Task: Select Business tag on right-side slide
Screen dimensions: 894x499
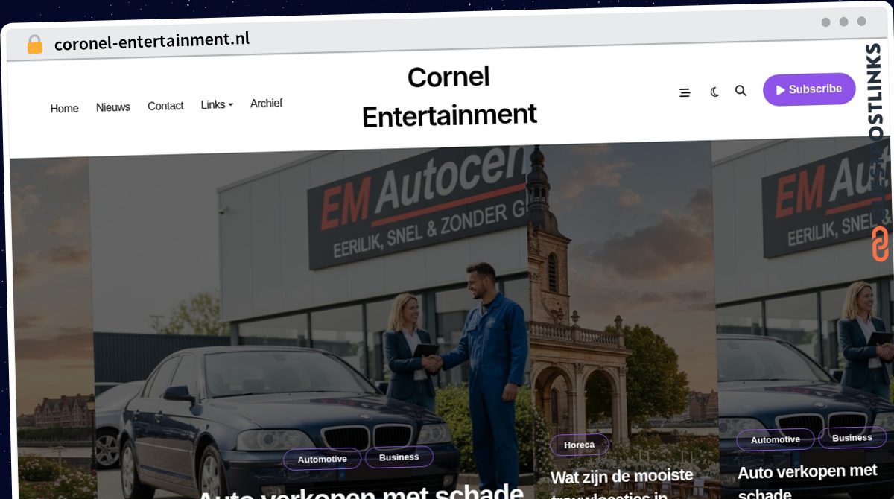Action: [x=852, y=438]
